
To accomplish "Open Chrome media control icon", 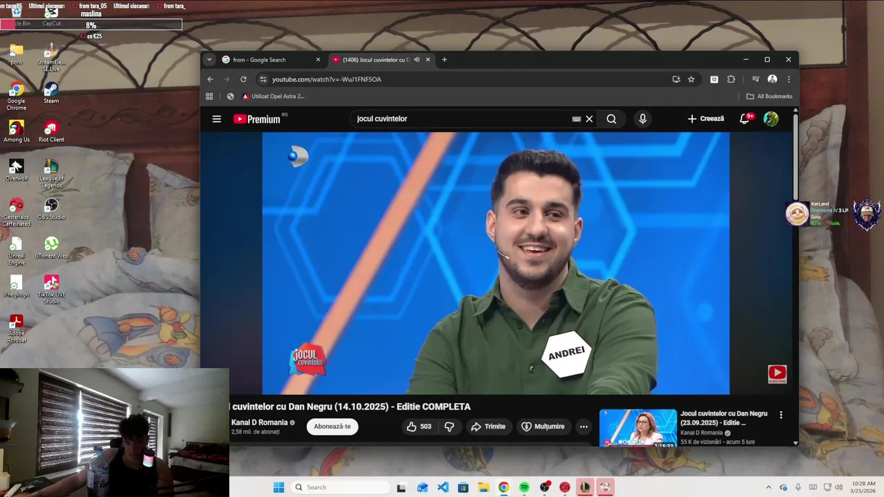I will tap(756, 79).
